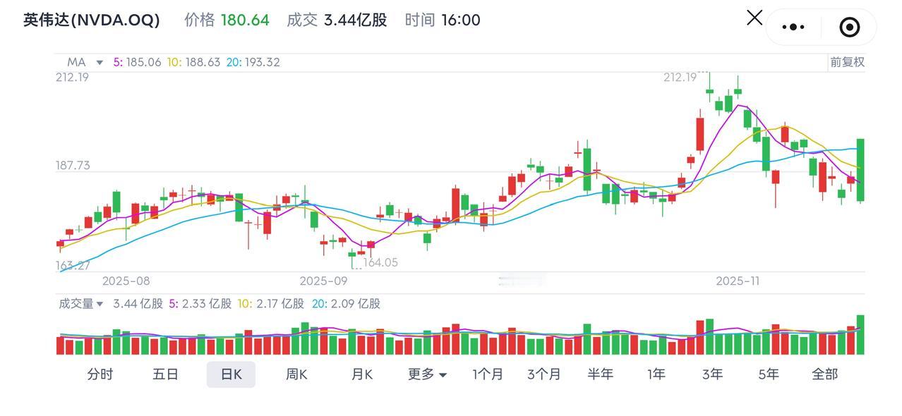Click the 164.05 low price label

tap(380, 262)
